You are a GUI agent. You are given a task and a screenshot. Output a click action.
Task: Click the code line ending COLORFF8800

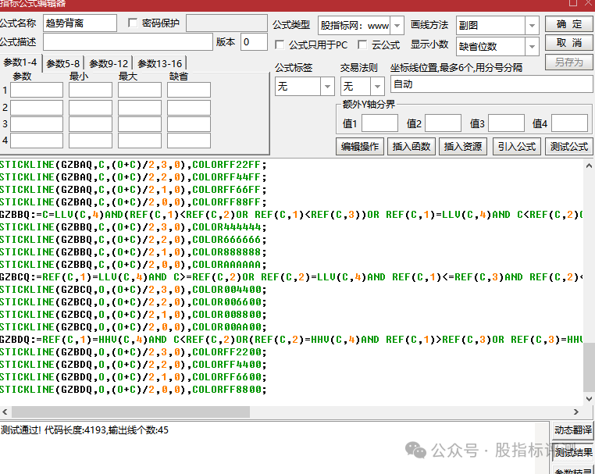(x=134, y=390)
